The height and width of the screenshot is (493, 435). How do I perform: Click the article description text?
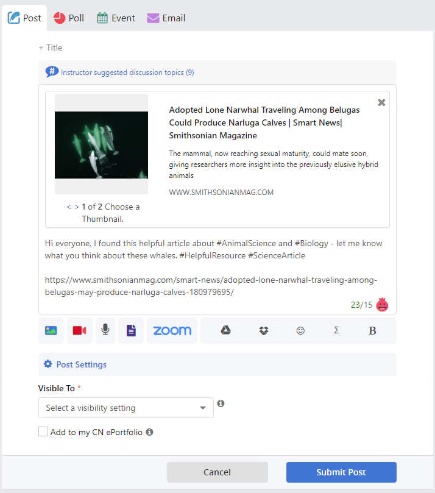pyautogui.click(x=274, y=165)
